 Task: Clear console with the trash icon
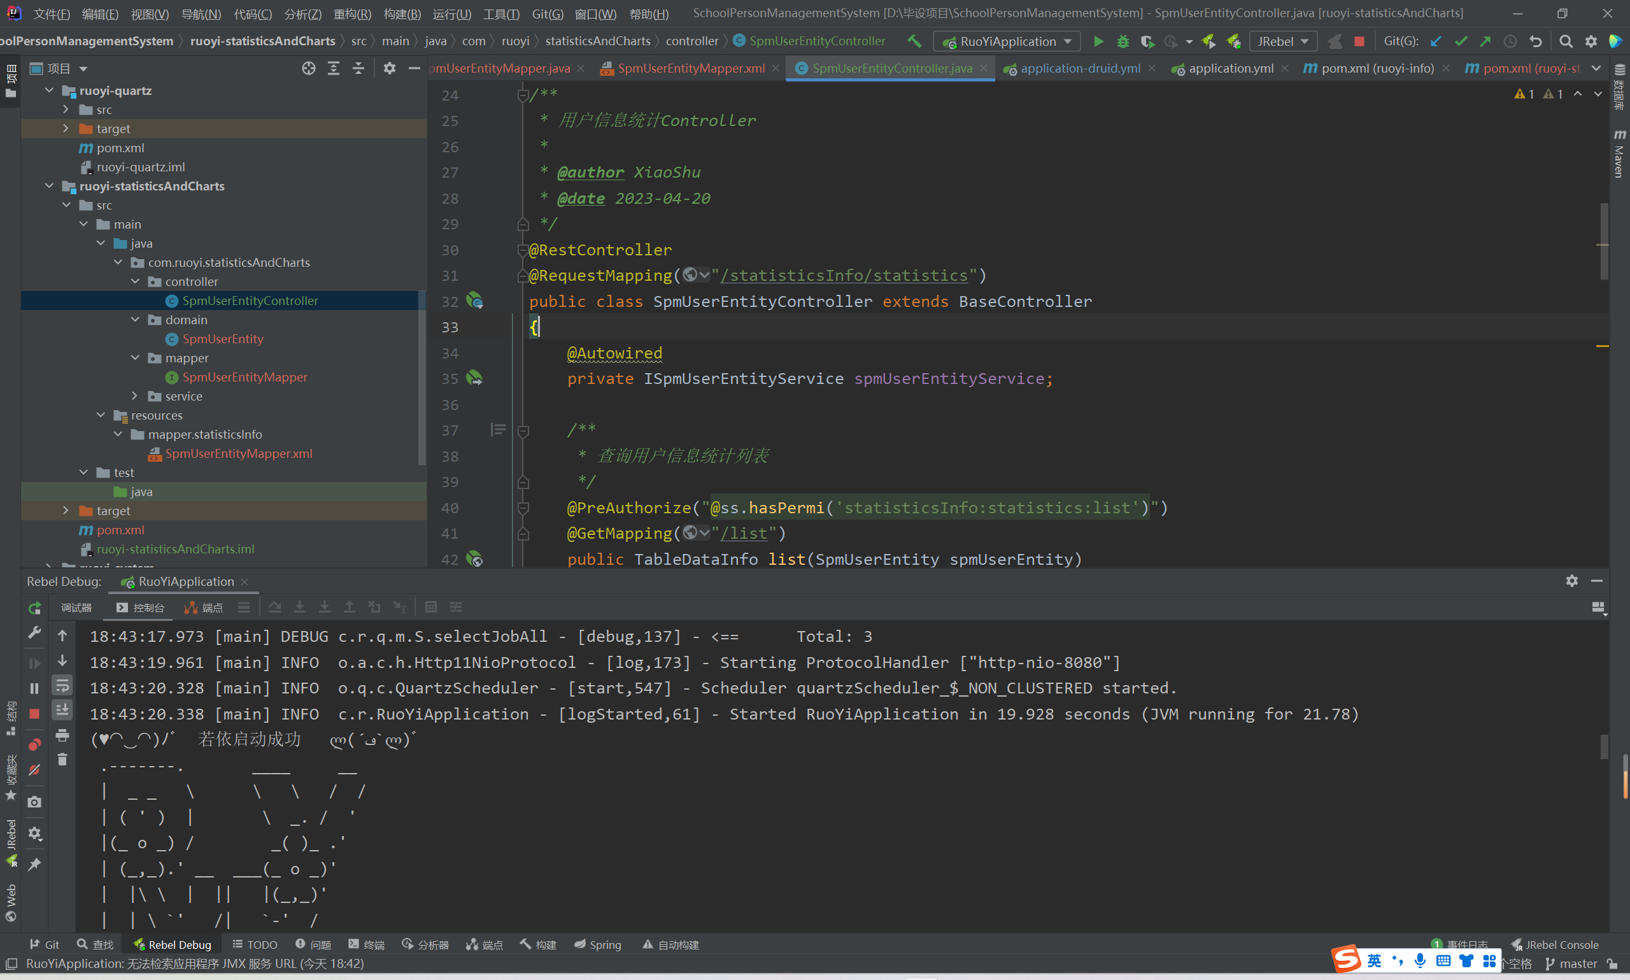click(62, 760)
